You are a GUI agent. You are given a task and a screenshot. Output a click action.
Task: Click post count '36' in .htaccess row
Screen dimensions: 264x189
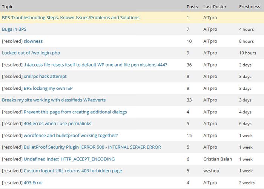189,65
